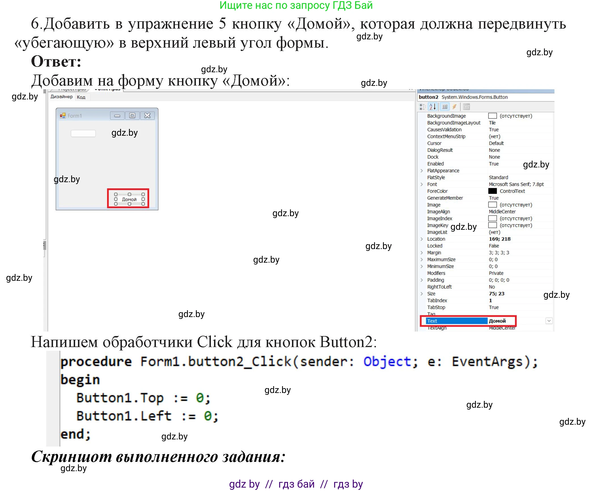
Task: Click the Image property empty swatch
Action: [492, 205]
